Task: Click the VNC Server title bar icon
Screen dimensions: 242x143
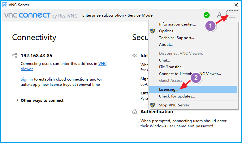Action: (x=5, y=5)
